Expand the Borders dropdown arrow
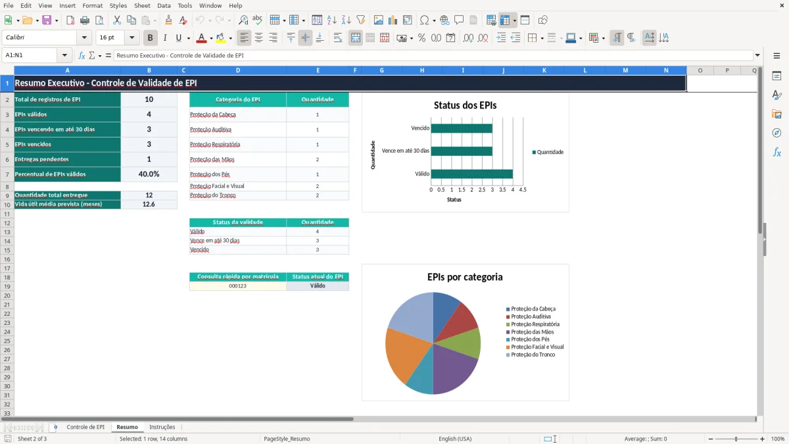This screenshot has height=444, width=789. point(542,38)
